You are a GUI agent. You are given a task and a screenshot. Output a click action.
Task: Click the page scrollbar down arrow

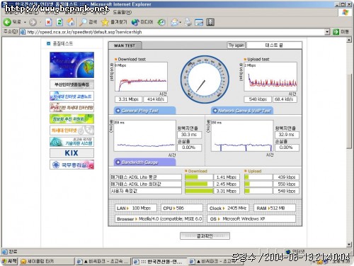(x=349, y=245)
